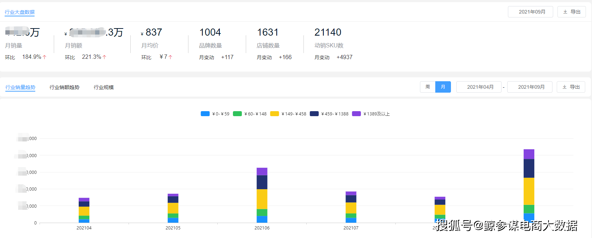The width and height of the screenshot is (592, 238).
Task: Toggle the ¥0-¥59 blue legend series
Action: pos(205,114)
